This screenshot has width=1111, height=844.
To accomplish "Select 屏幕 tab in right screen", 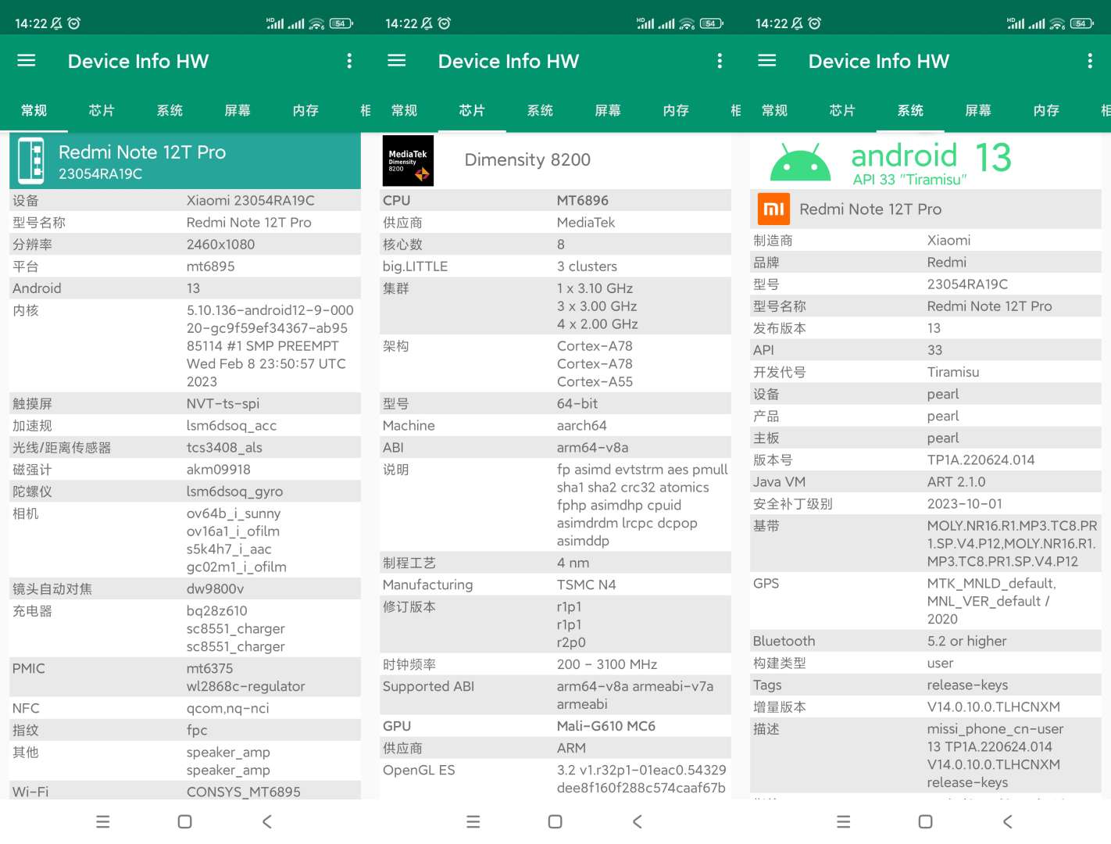I will point(978,110).
